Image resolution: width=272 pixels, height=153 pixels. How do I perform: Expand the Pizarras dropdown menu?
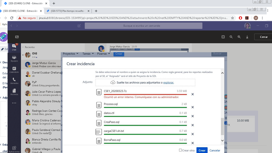(x=103, y=54)
